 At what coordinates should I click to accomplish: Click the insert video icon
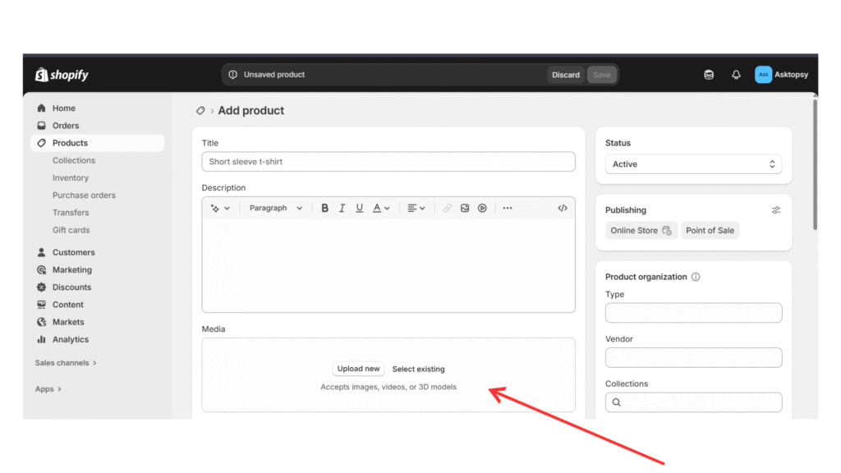click(482, 209)
